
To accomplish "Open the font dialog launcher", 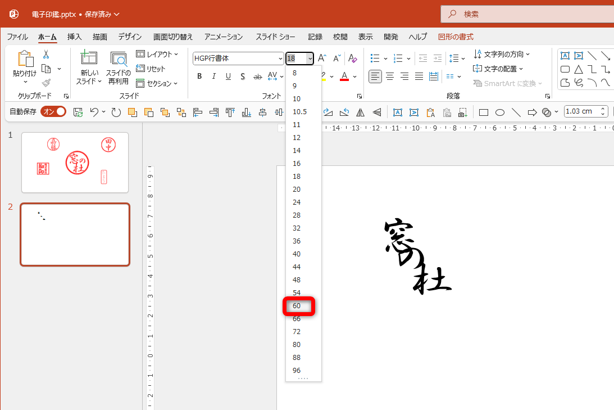I will [360, 96].
